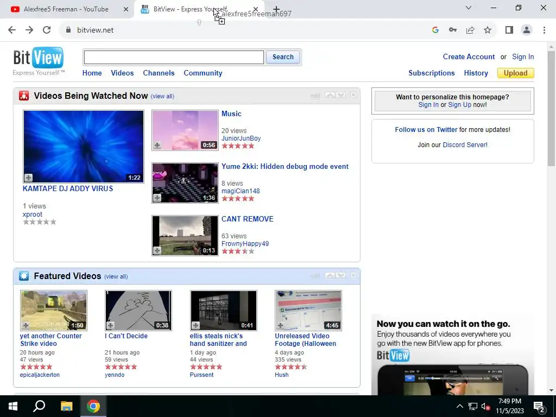Image resolution: width=556 pixels, height=417 pixels.
Task: Open the Music video thumbnail
Action: 185,130
